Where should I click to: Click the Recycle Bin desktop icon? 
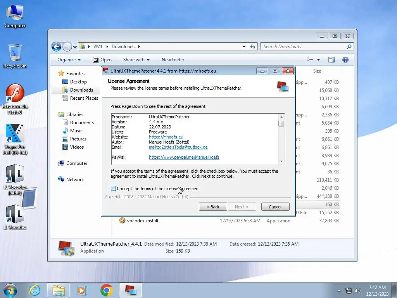(x=15, y=56)
